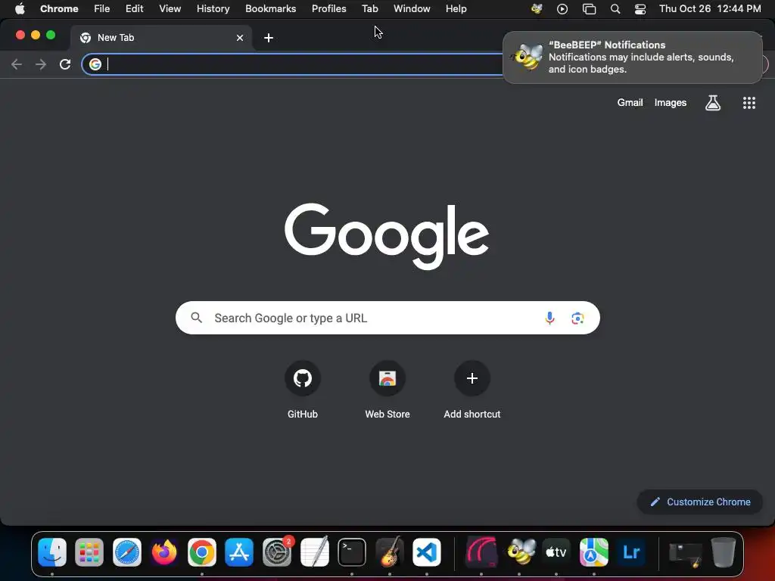This screenshot has height=581, width=775.
Task: Start voice search with microphone icon
Action: click(549, 318)
